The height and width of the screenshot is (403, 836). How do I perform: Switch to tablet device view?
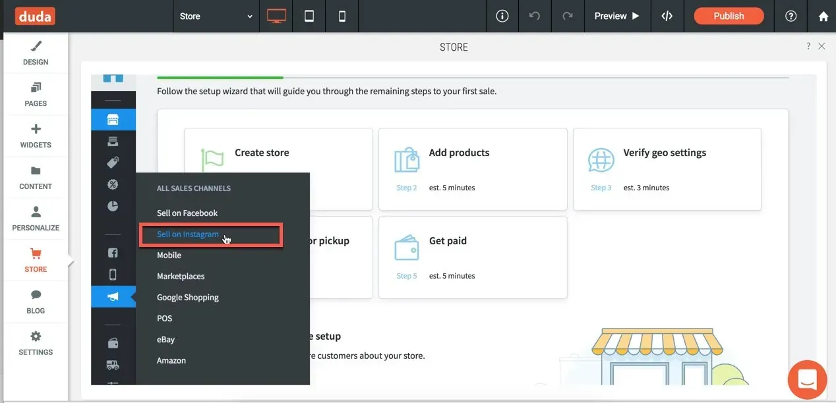(x=309, y=16)
